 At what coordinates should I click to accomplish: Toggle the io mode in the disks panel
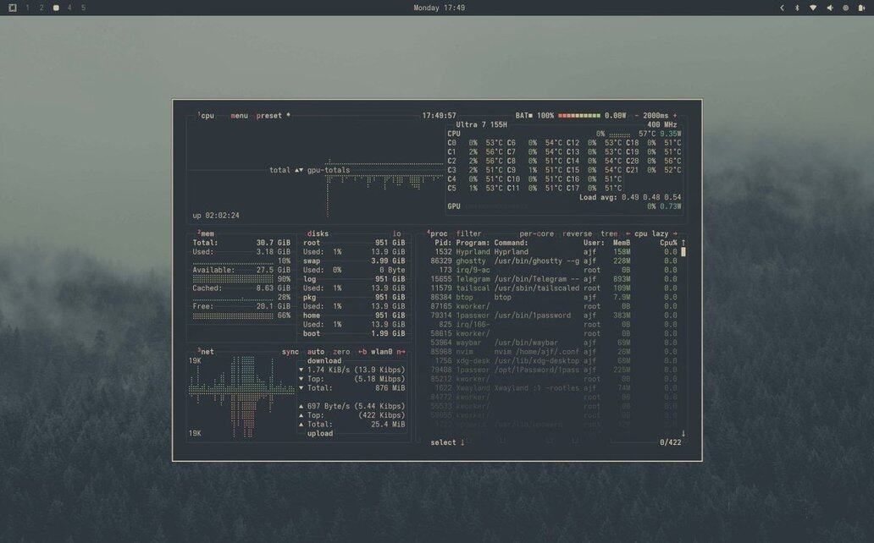click(396, 233)
